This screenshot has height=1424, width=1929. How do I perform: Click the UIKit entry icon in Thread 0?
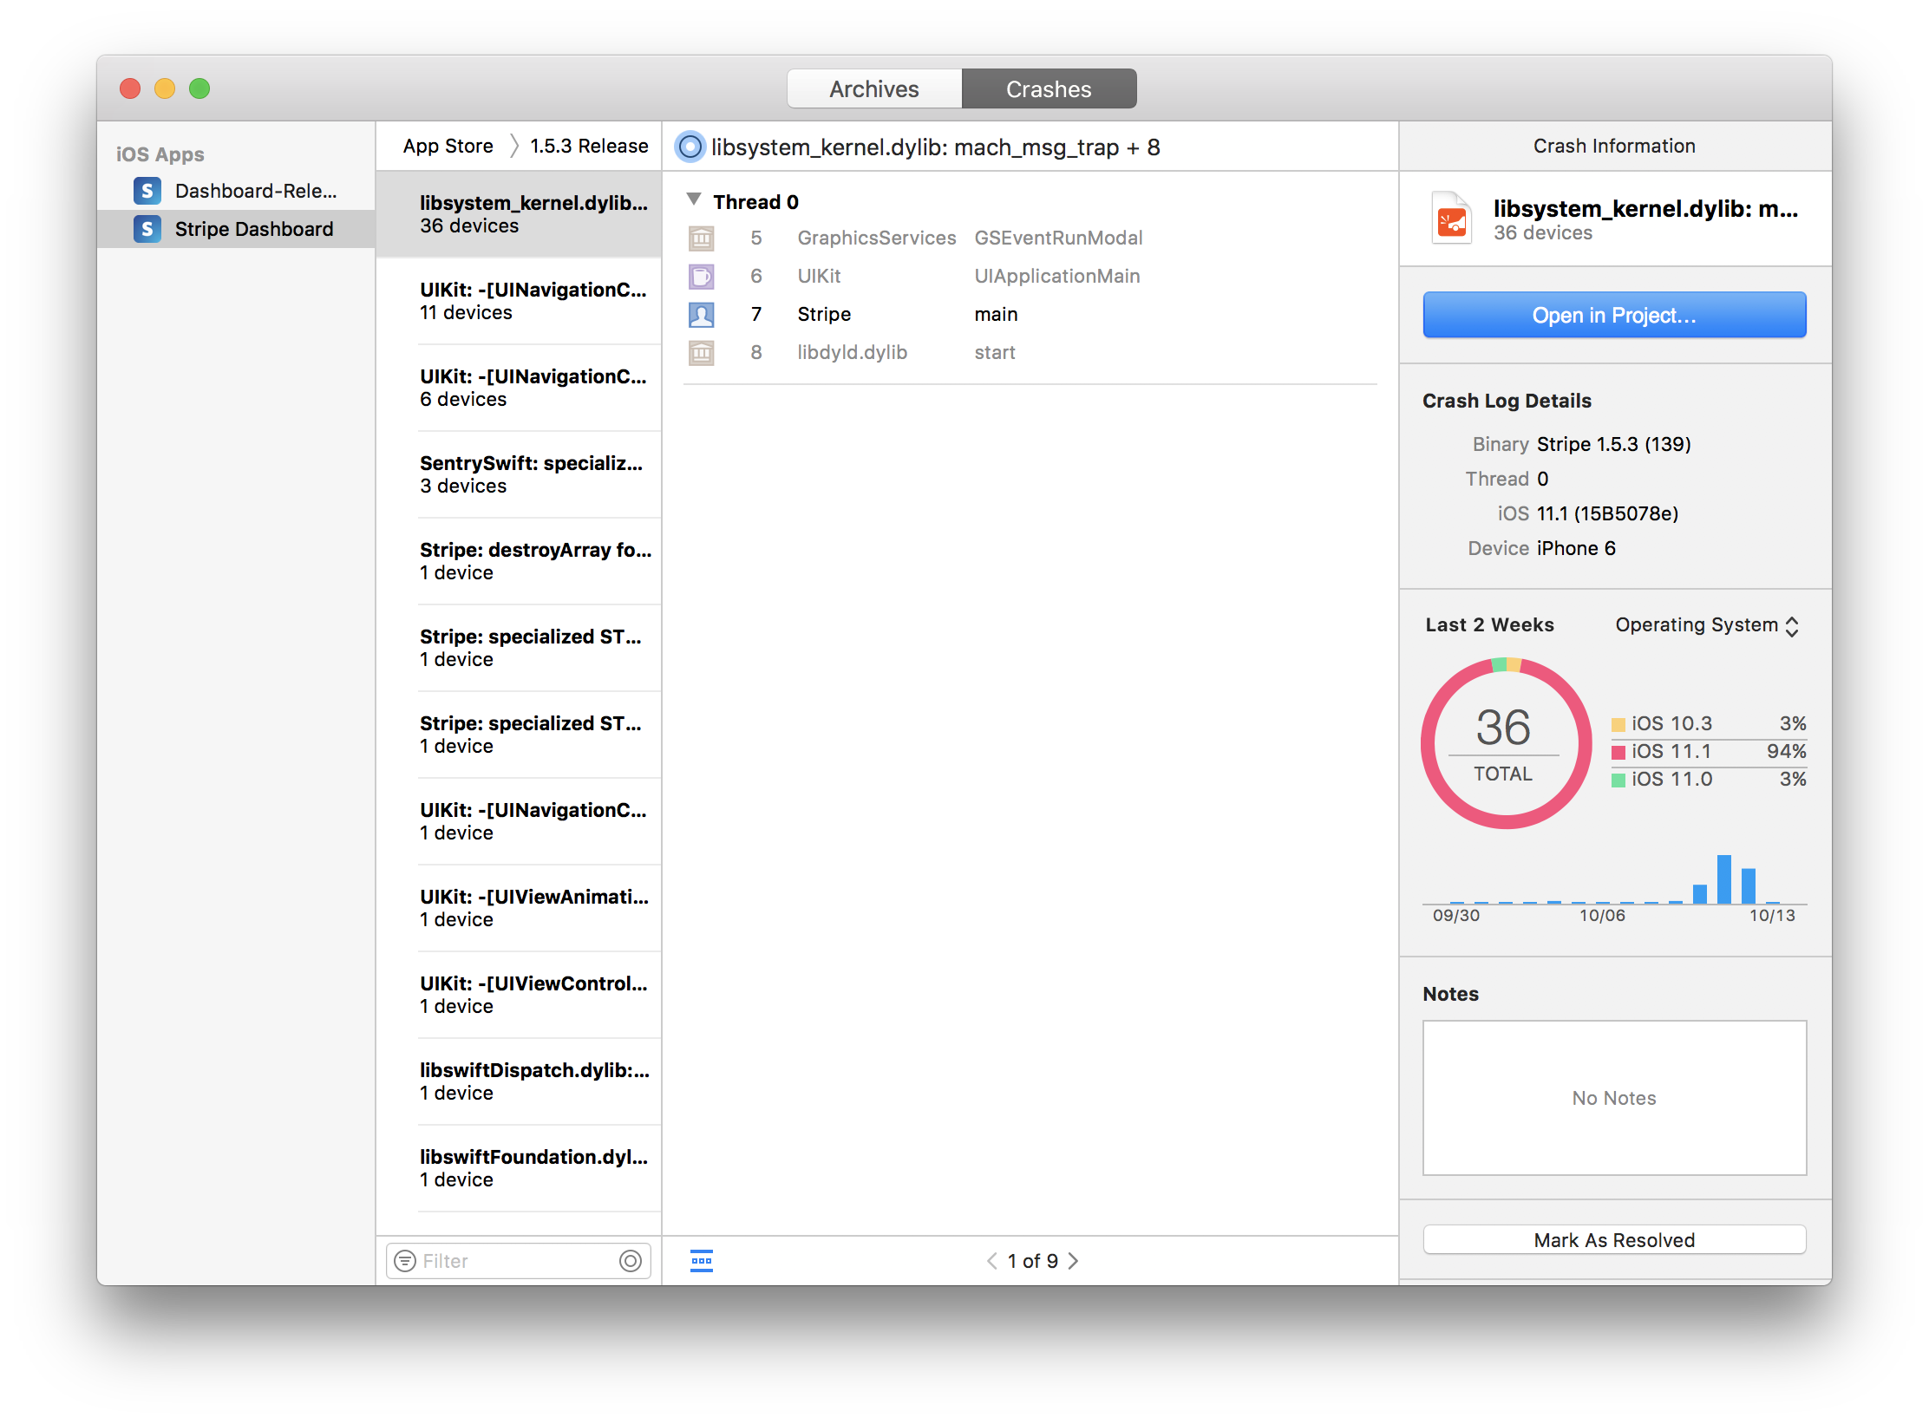(x=699, y=276)
